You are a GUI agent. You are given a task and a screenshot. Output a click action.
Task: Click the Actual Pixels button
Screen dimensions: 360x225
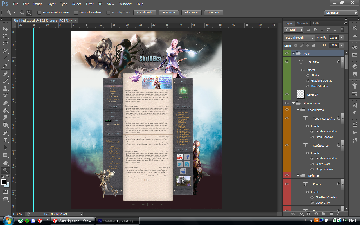click(145, 13)
